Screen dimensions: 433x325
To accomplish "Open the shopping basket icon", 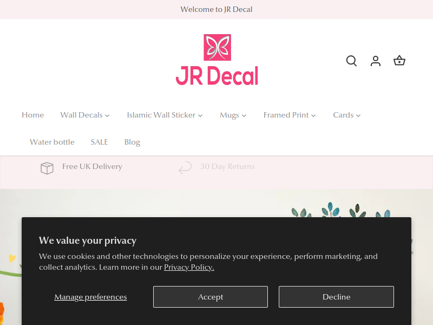I will (x=399, y=61).
